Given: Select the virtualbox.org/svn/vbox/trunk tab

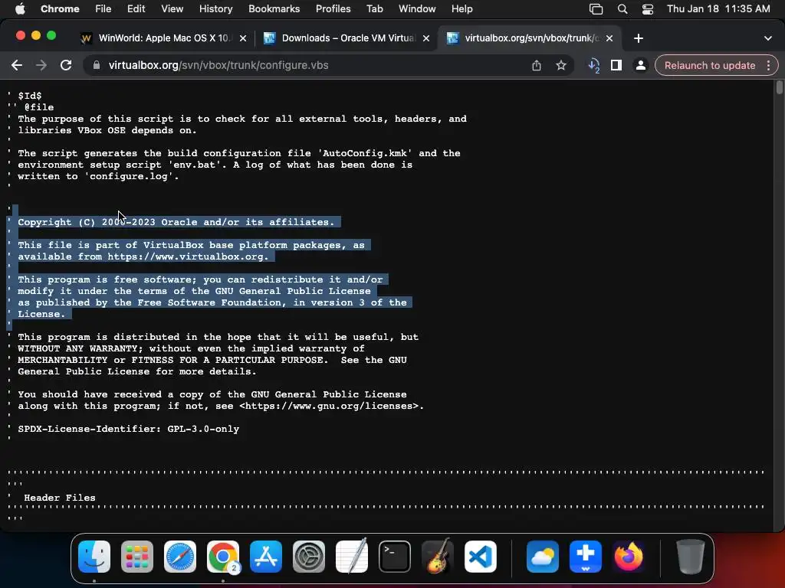Looking at the screenshot, I should [530, 38].
